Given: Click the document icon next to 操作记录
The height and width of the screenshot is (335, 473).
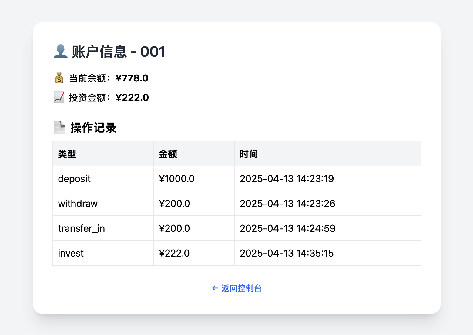Looking at the screenshot, I should [x=59, y=127].
